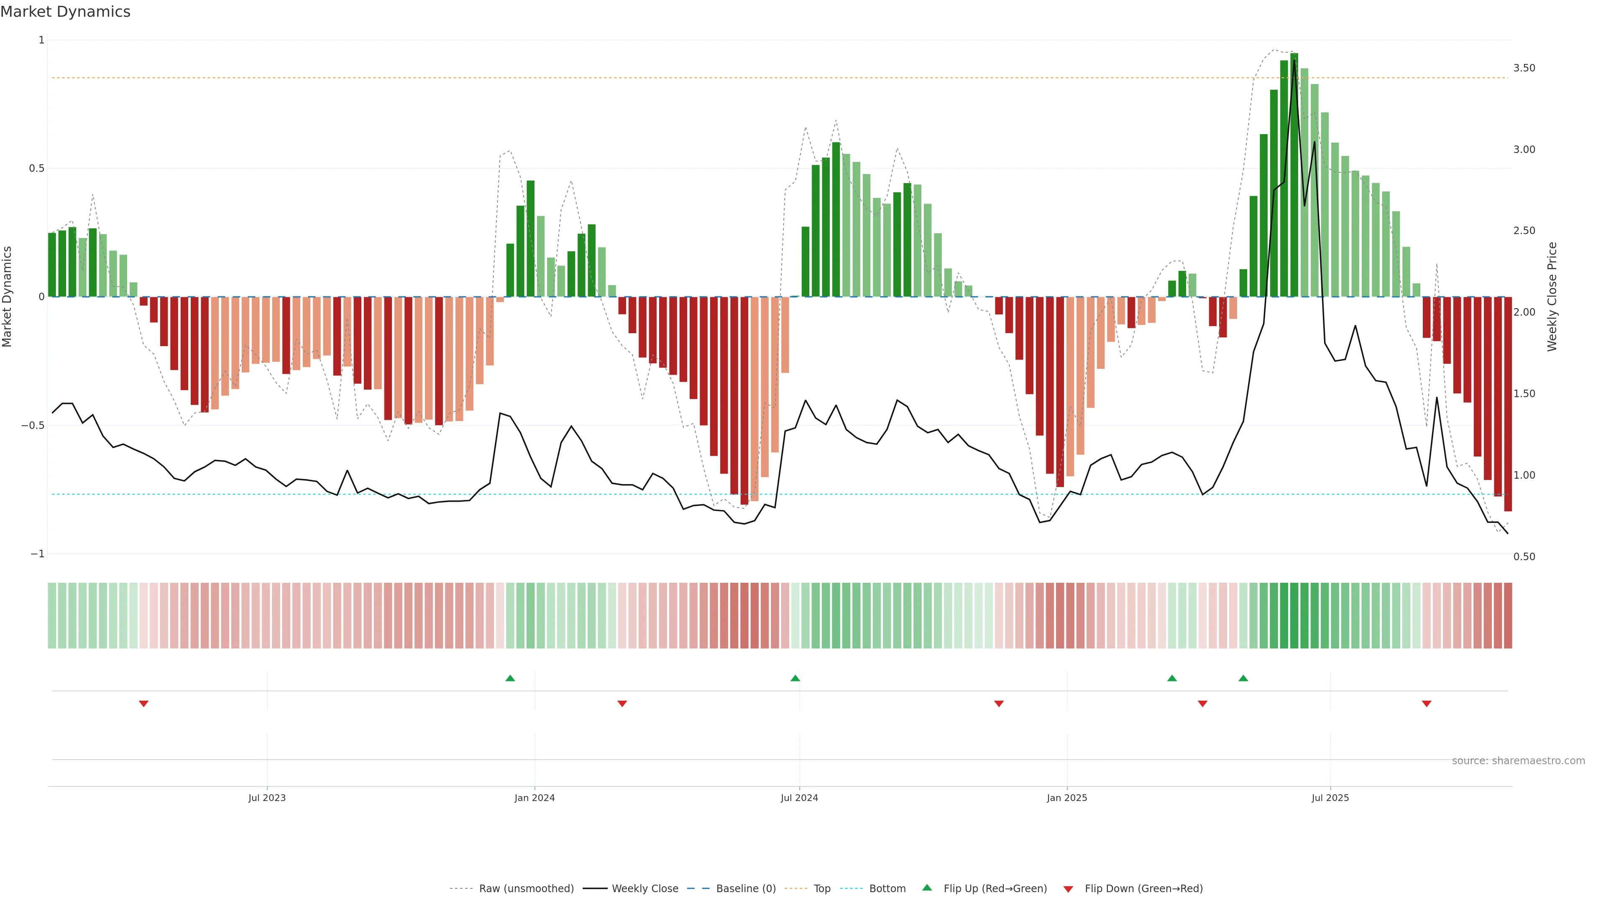Click the leftmost red flip-down triangle marker
The width and height of the screenshot is (1606, 903).
[143, 704]
